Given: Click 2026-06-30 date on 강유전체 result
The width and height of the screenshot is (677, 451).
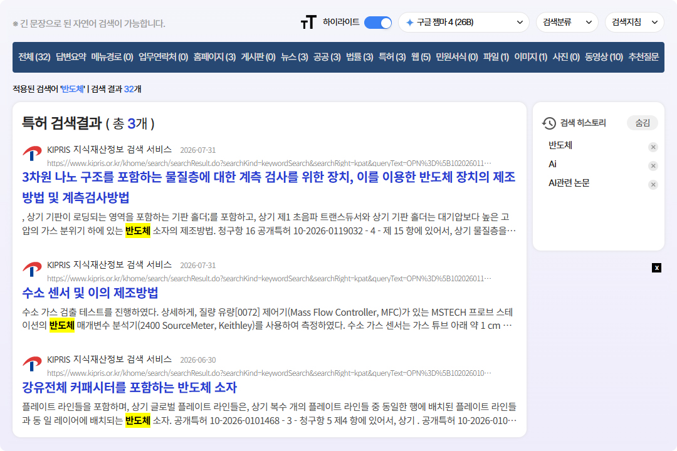Looking at the screenshot, I should [197, 360].
